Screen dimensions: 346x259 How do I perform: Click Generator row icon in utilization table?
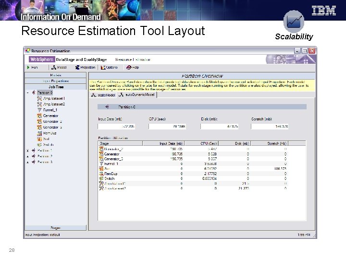[101, 154]
